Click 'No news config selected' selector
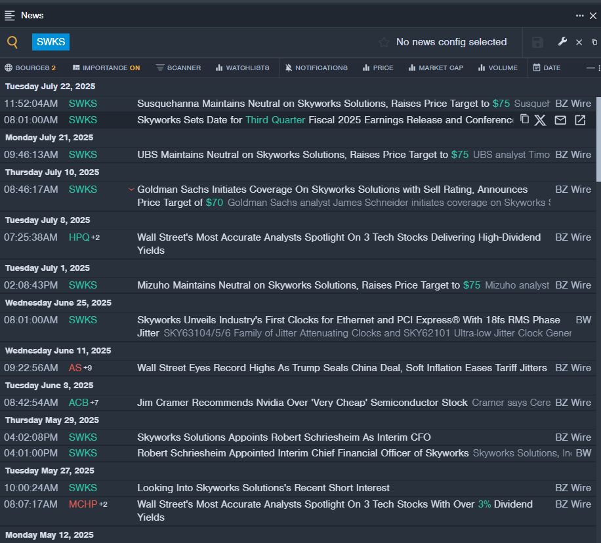Viewport: 601px width, 543px height. pyautogui.click(x=451, y=42)
